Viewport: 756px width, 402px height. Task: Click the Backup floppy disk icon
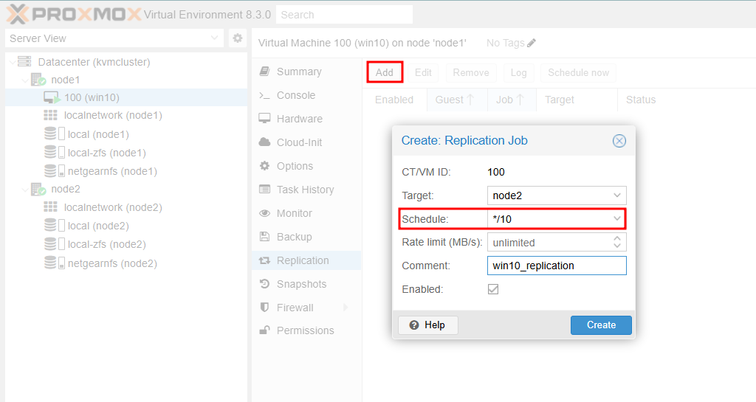point(264,236)
